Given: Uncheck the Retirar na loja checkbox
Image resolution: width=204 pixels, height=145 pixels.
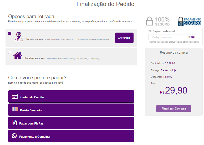Looking at the screenshot, I should [x=10, y=33].
